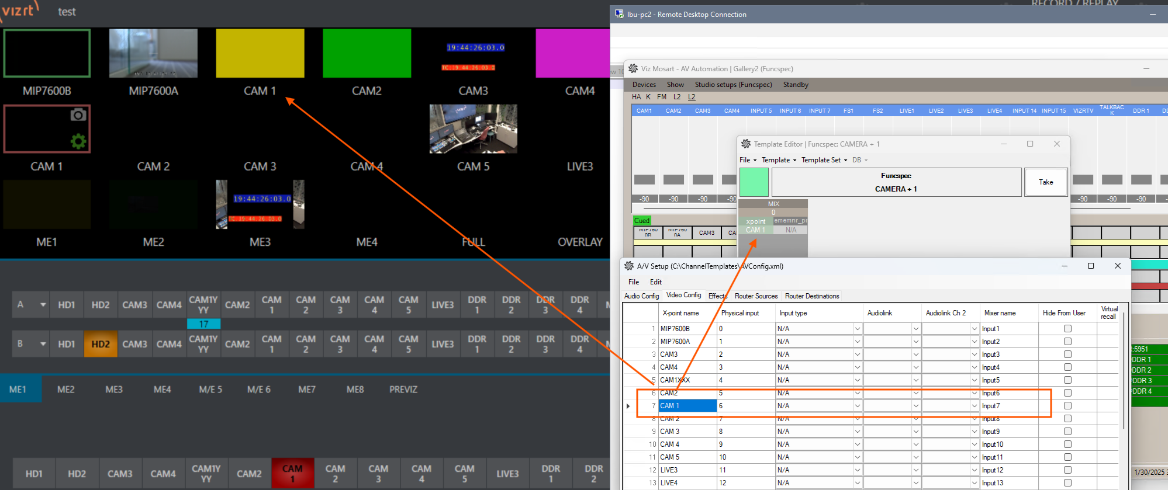Open the Studio setups (Funcspec) menu

733,85
